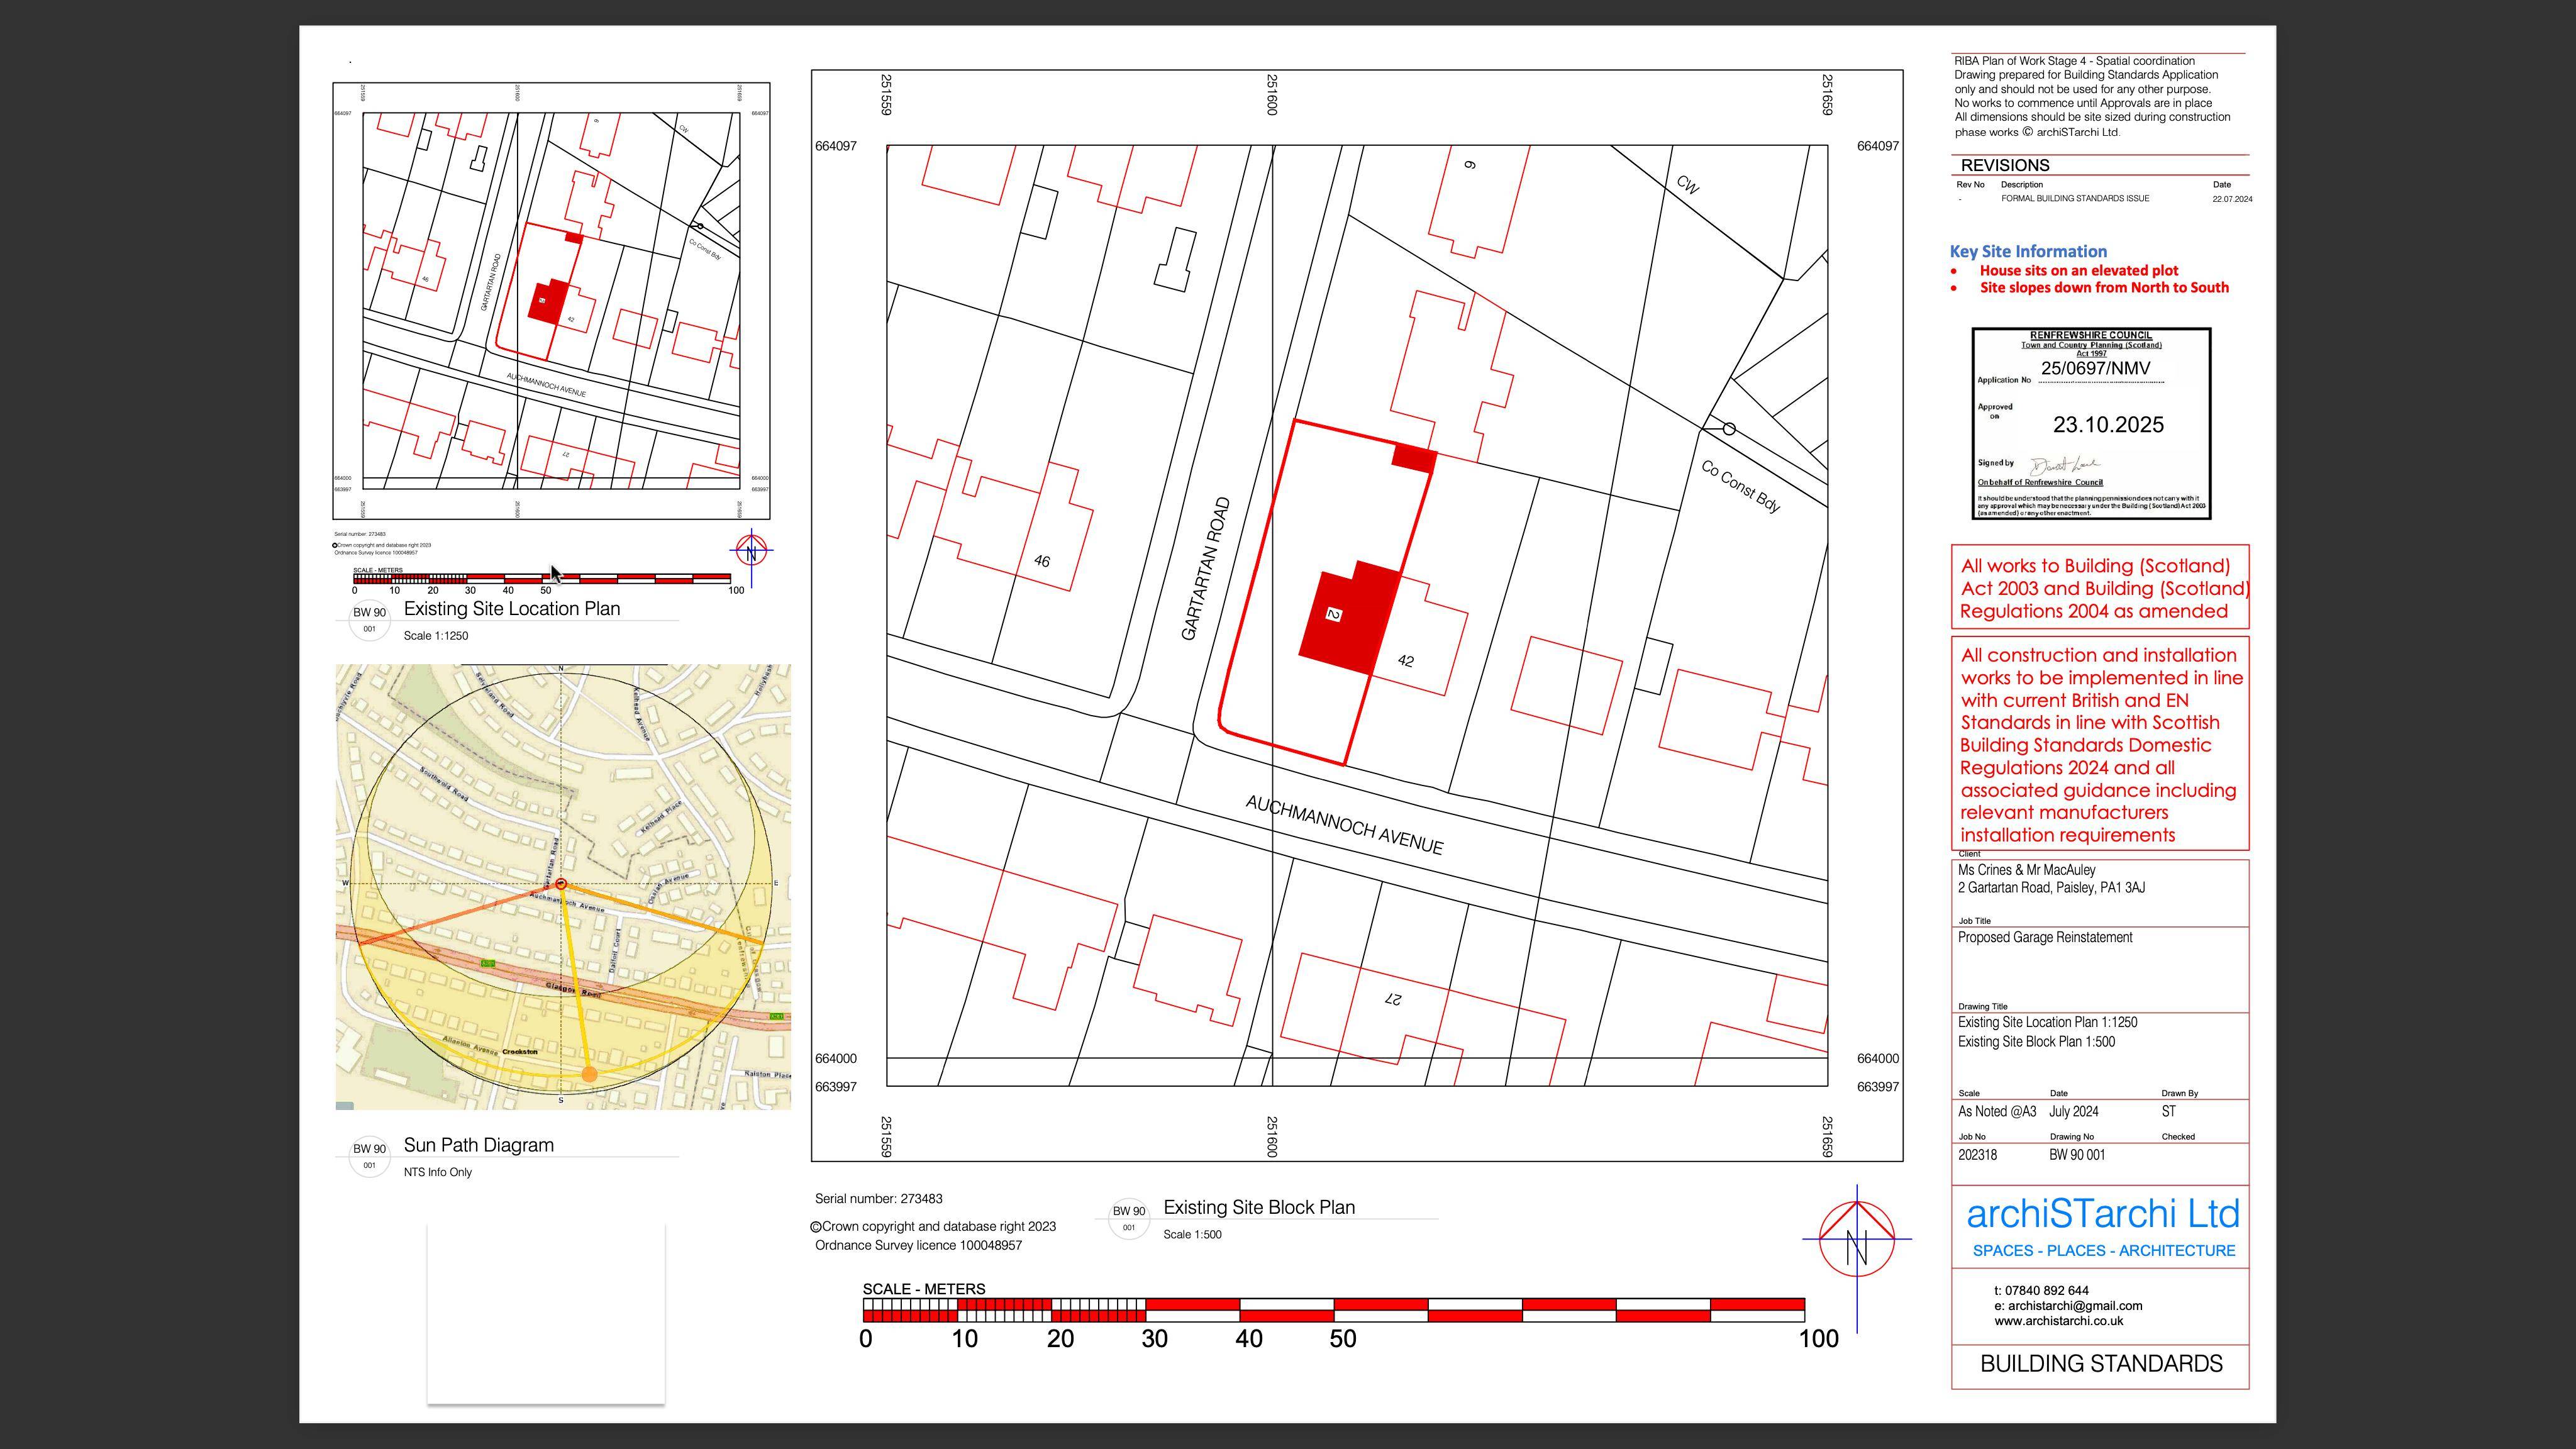Click 'Ordnance Survey licence 100048957' below block plan
This screenshot has width=2576, height=1449.
[918, 1245]
